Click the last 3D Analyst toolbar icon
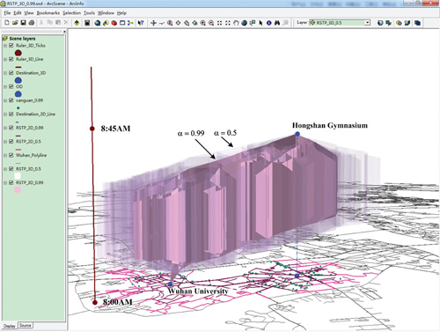Image resolution: width=440 pixels, height=332 pixels. click(417, 23)
